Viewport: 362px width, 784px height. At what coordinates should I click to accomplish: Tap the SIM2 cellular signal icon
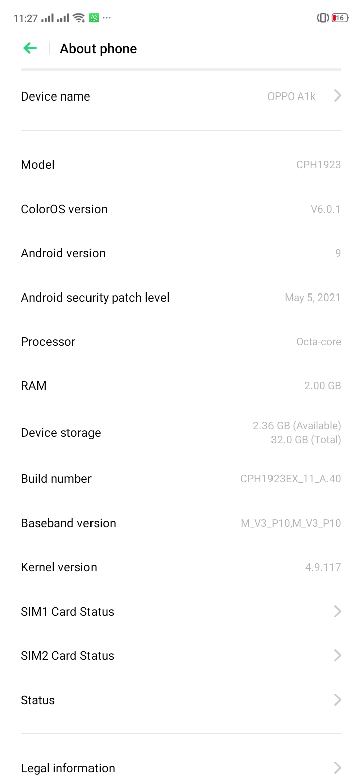[63, 17]
